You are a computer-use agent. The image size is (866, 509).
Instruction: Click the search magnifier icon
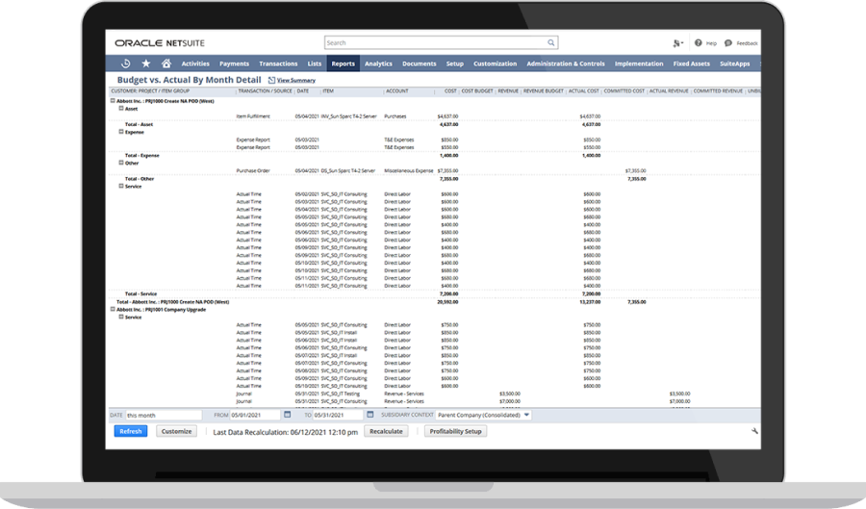[x=550, y=42]
